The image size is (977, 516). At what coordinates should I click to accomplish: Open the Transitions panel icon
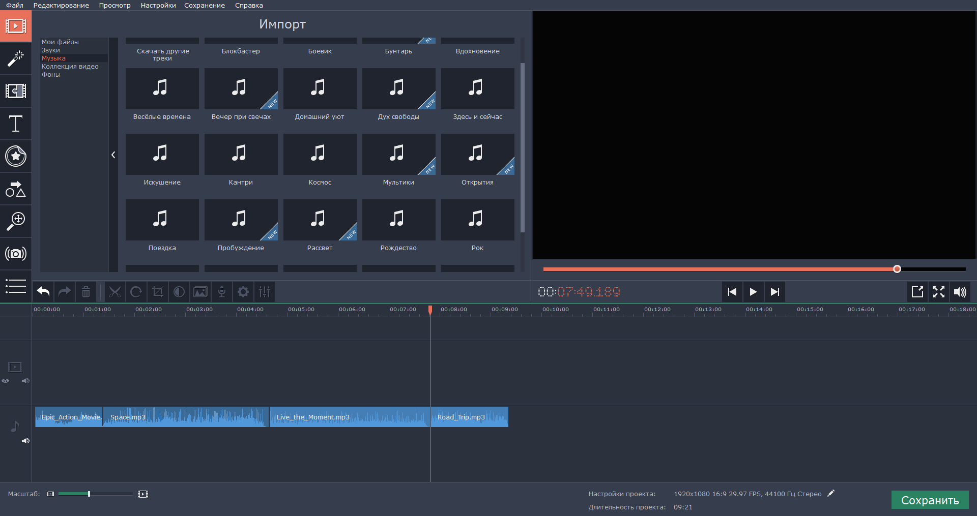[x=16, y=91]
